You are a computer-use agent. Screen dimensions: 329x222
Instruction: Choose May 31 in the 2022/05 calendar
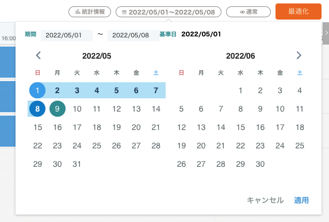pos(77,164)
